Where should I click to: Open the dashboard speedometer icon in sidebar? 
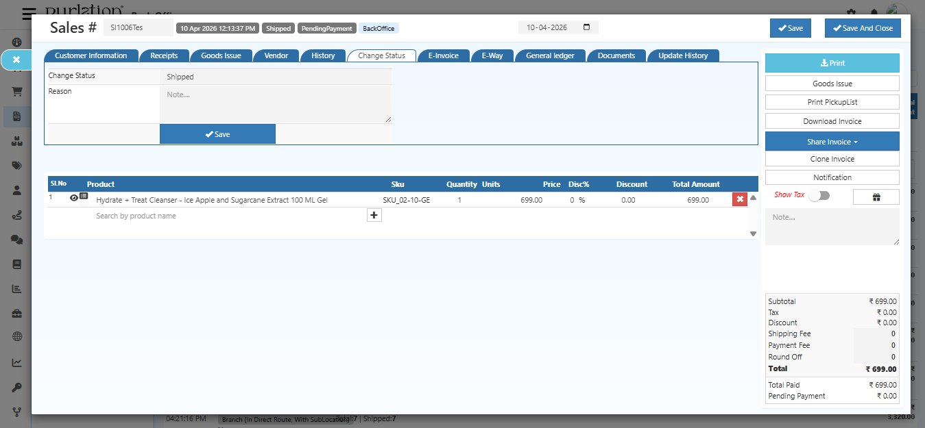(16, 42)
